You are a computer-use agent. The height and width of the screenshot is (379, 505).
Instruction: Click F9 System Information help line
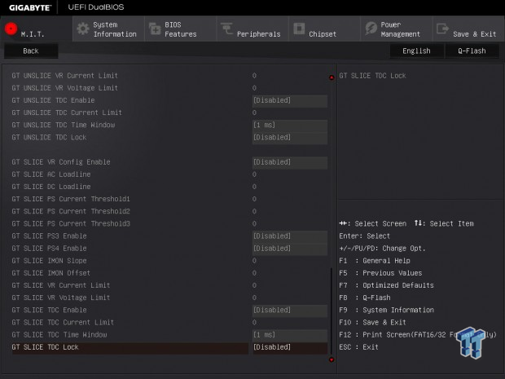coord(386,310)
